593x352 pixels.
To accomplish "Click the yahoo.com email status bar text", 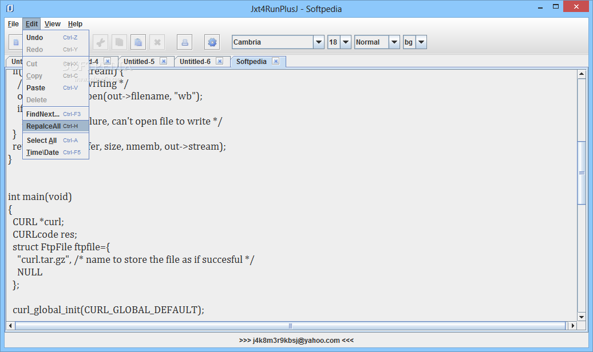I will (x=296, y=341).
